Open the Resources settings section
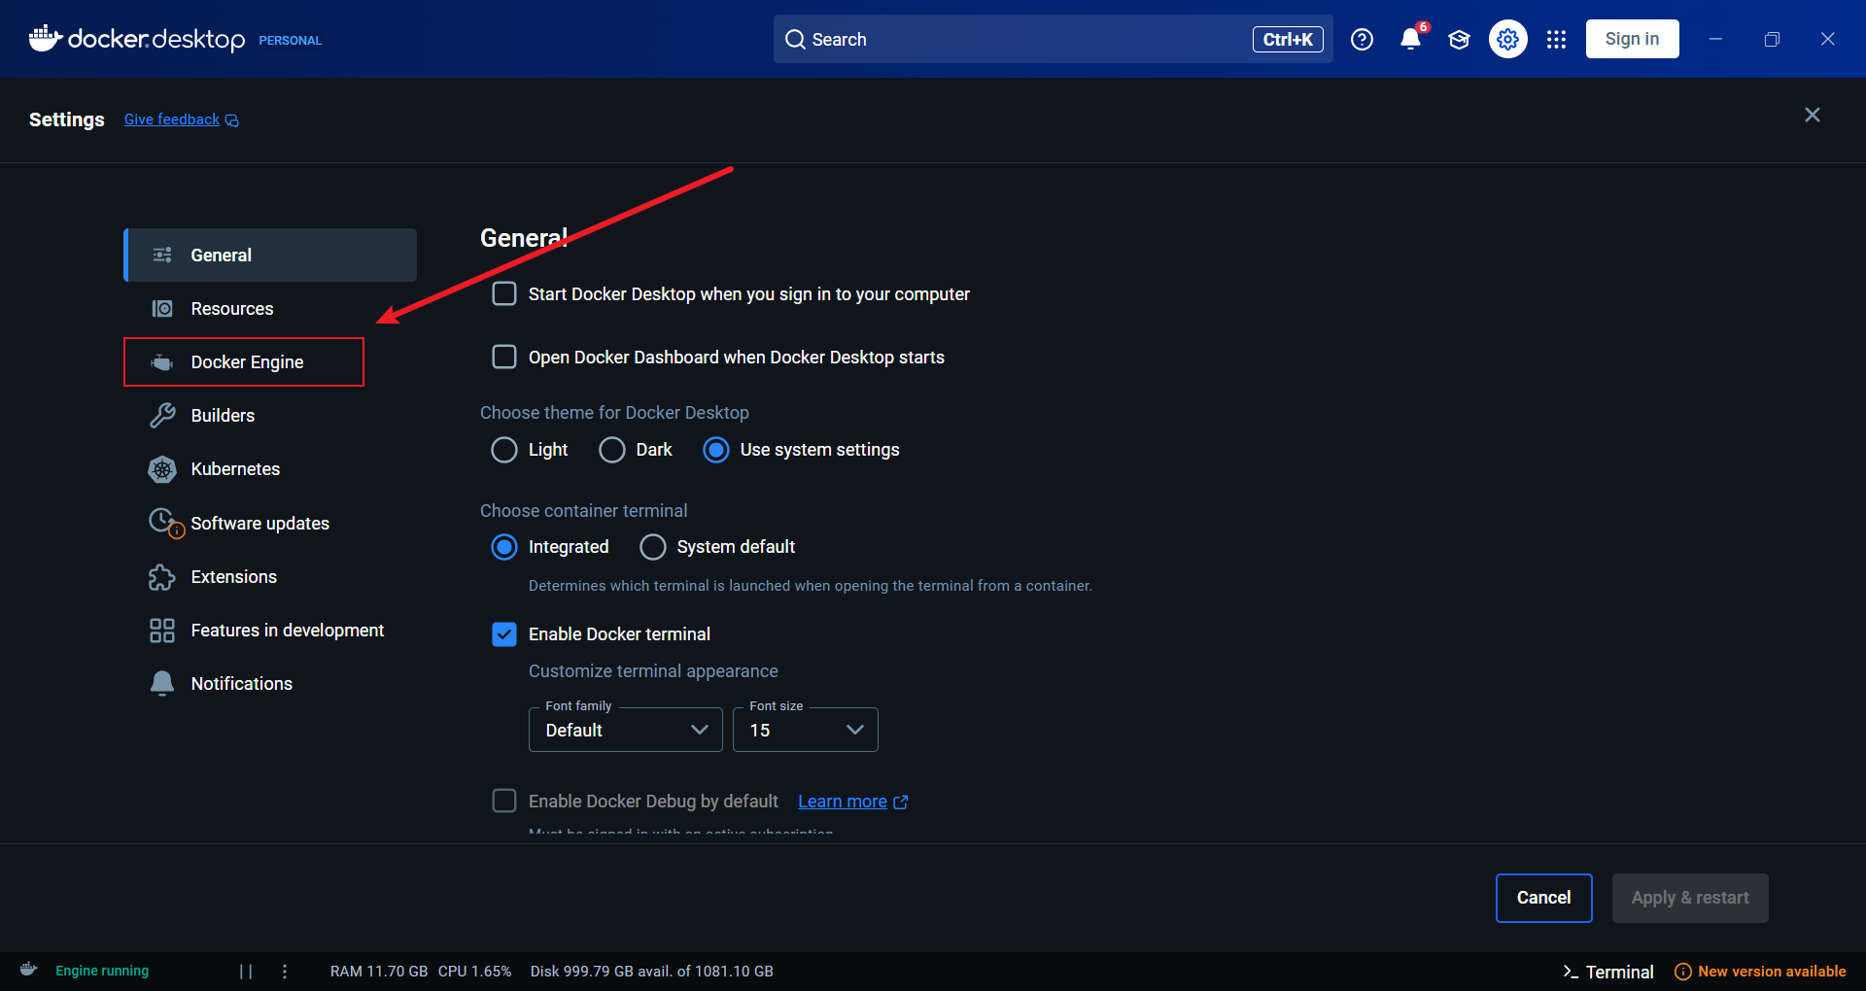 tap(270, 309)
